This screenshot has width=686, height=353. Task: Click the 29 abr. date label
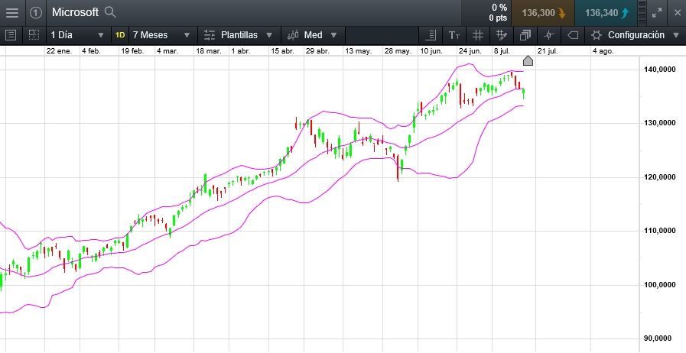click(317, 51)
